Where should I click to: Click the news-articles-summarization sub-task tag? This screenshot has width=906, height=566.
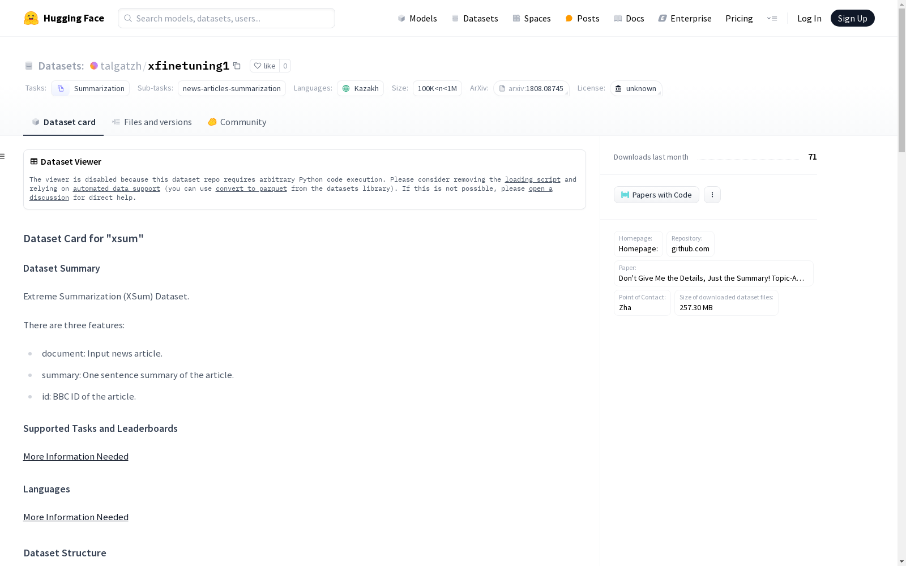click(232, 88)
